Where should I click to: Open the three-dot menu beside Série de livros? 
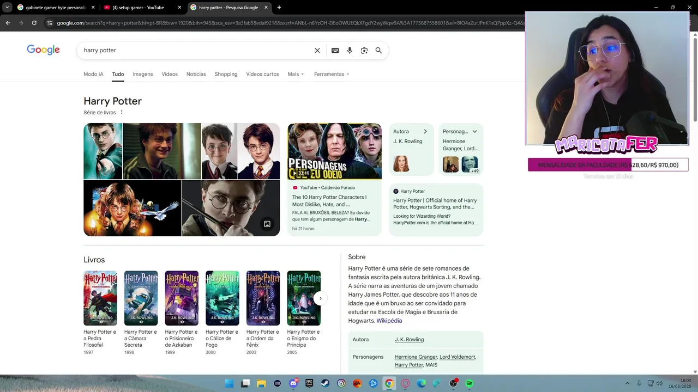122,112
